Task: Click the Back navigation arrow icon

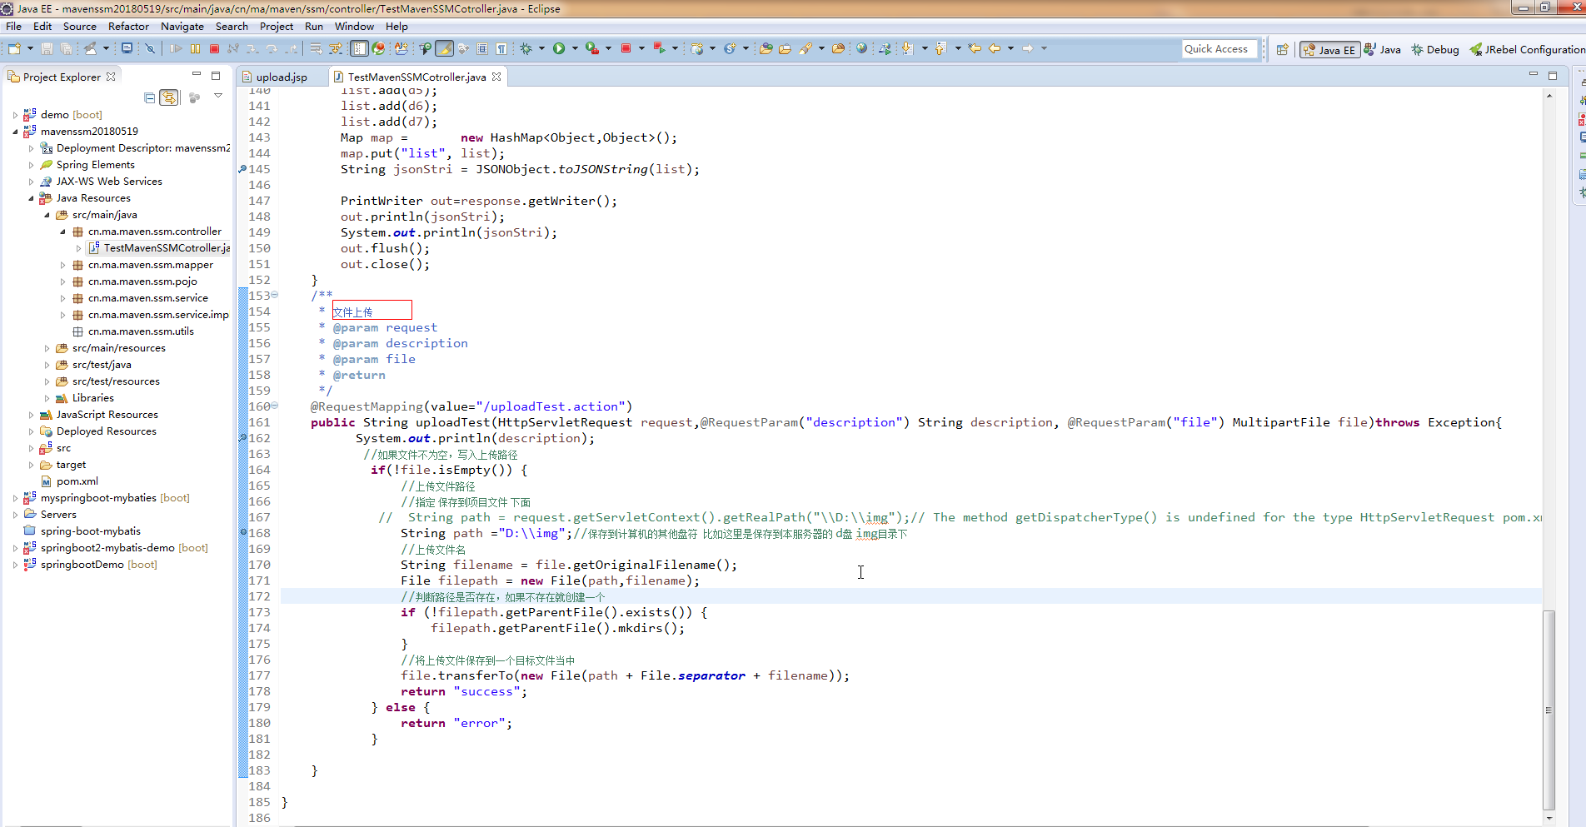Action: tap(995, 49)
